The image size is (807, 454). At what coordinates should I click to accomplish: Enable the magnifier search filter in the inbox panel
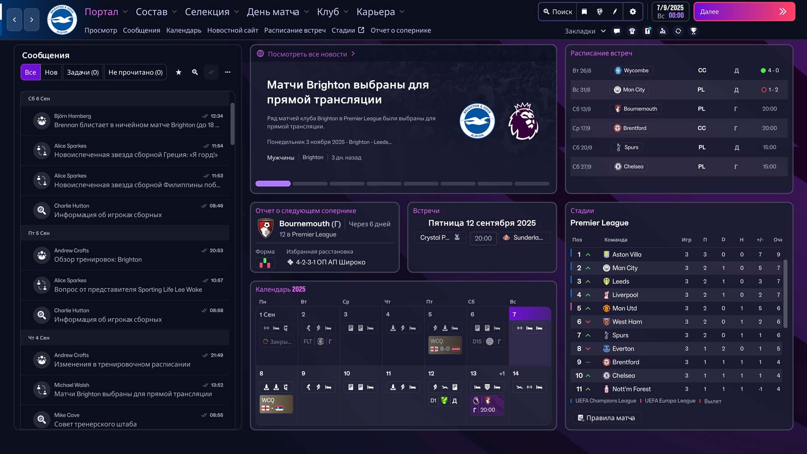(x=195, y=72)
